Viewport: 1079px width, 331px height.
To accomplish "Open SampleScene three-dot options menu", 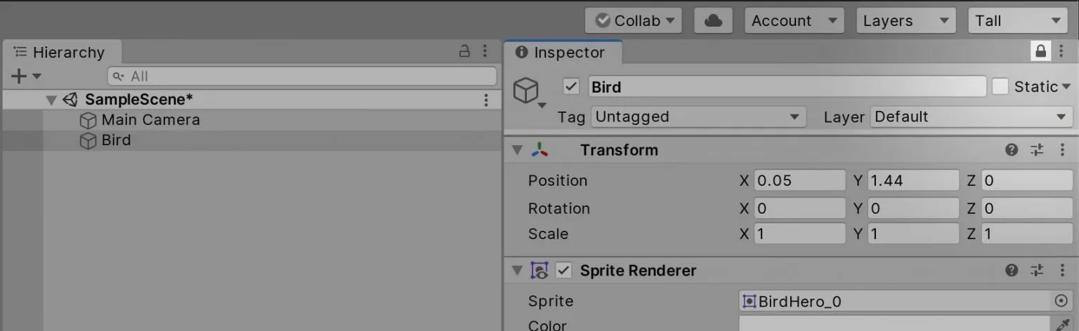I will click(x=485, y=100).
